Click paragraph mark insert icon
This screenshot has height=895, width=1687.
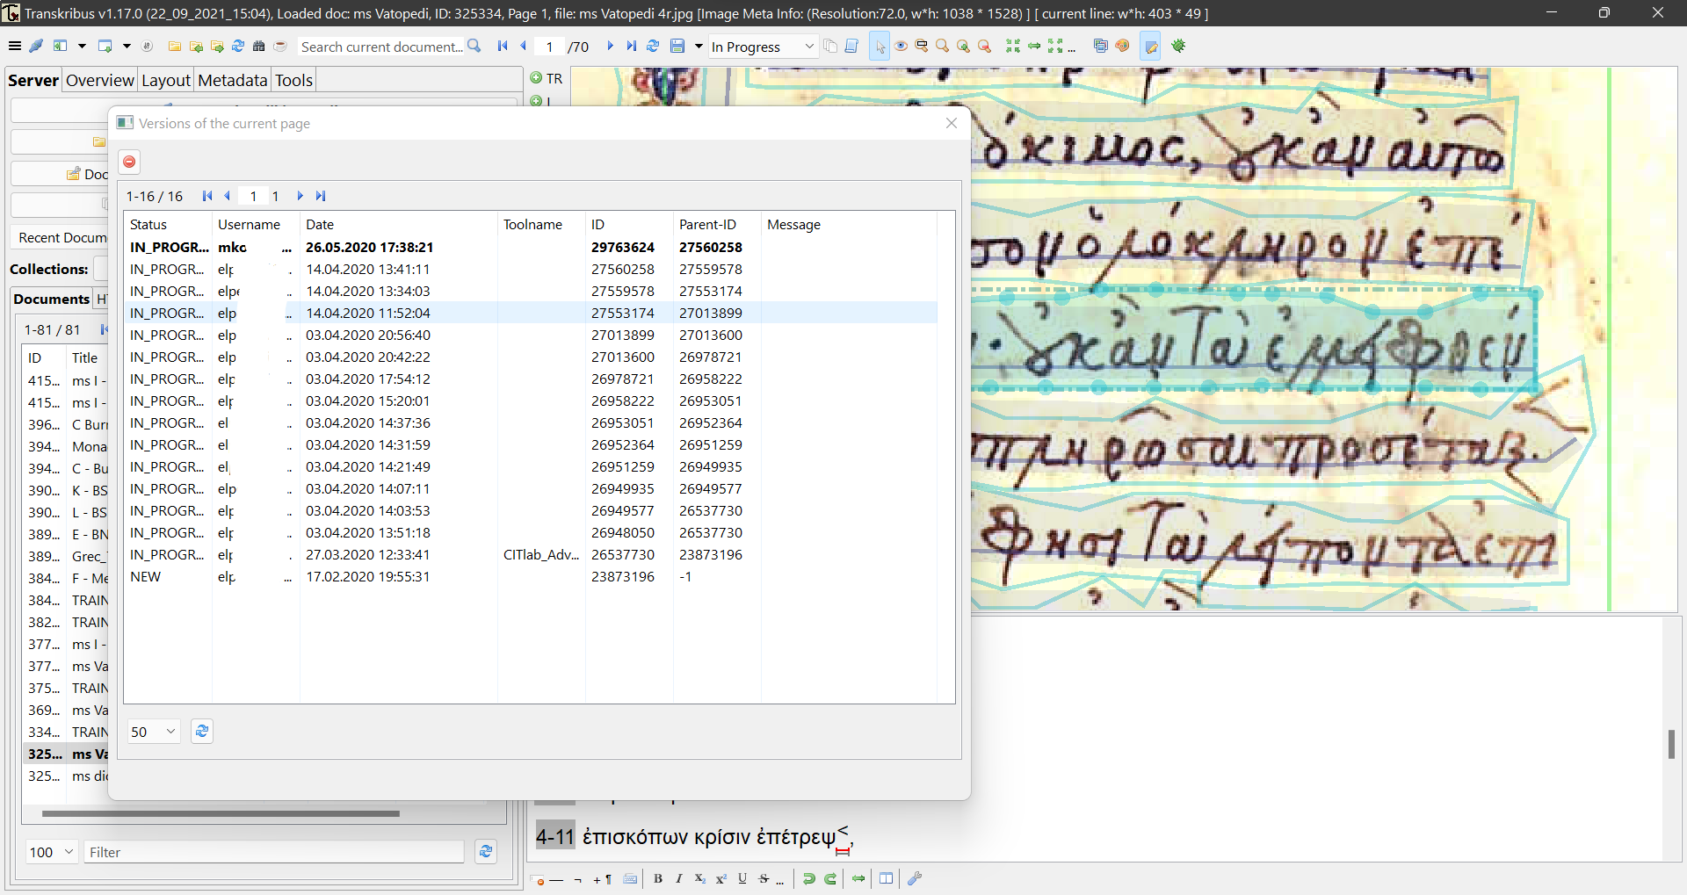603,878
